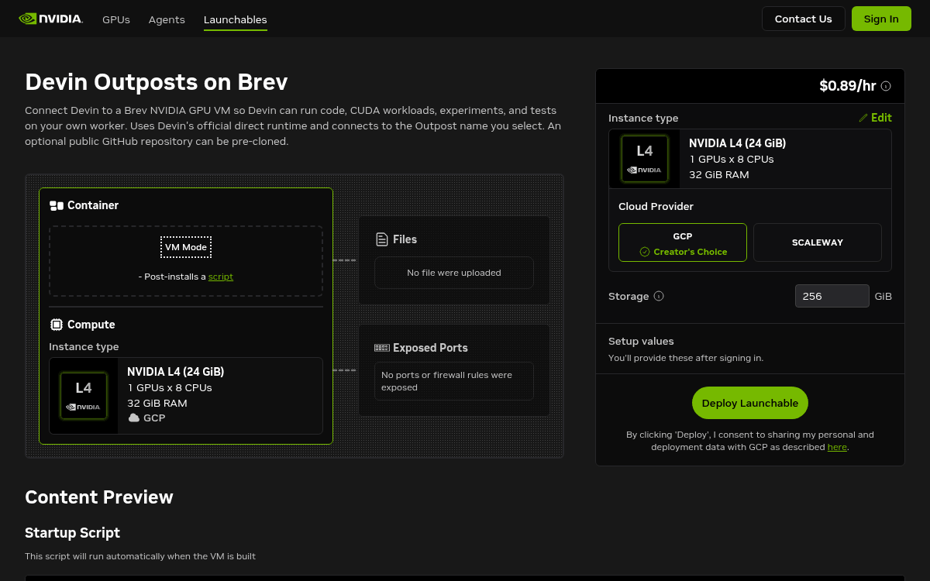930x581 pixels.
Task: Click the Storage size input field
Action: pos(832,296)
